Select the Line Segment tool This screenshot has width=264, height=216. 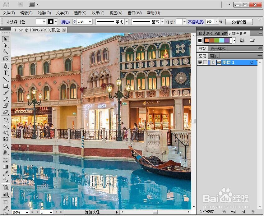[6, 79]
